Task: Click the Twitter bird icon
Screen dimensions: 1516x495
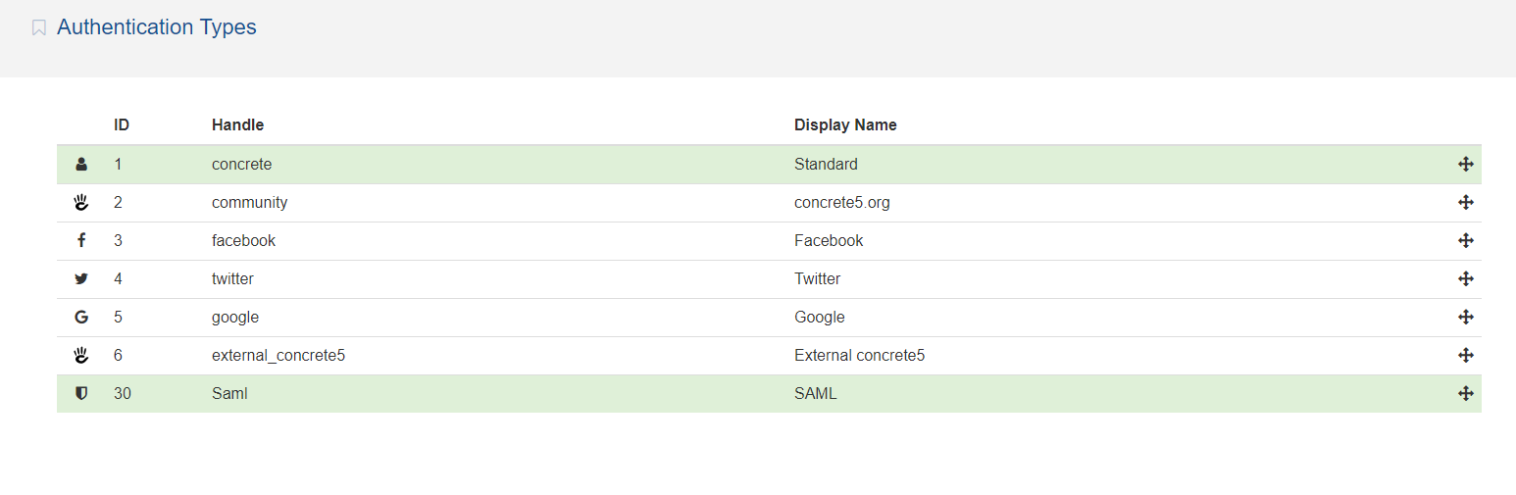Action: [x=81, y=279]
